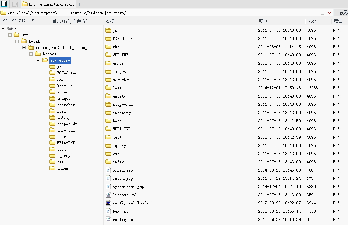Click the logs folder icon in file list

pos(108,88)
